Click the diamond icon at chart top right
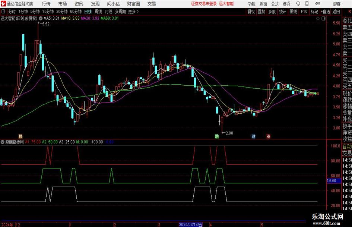 click(x=318, y=19)
